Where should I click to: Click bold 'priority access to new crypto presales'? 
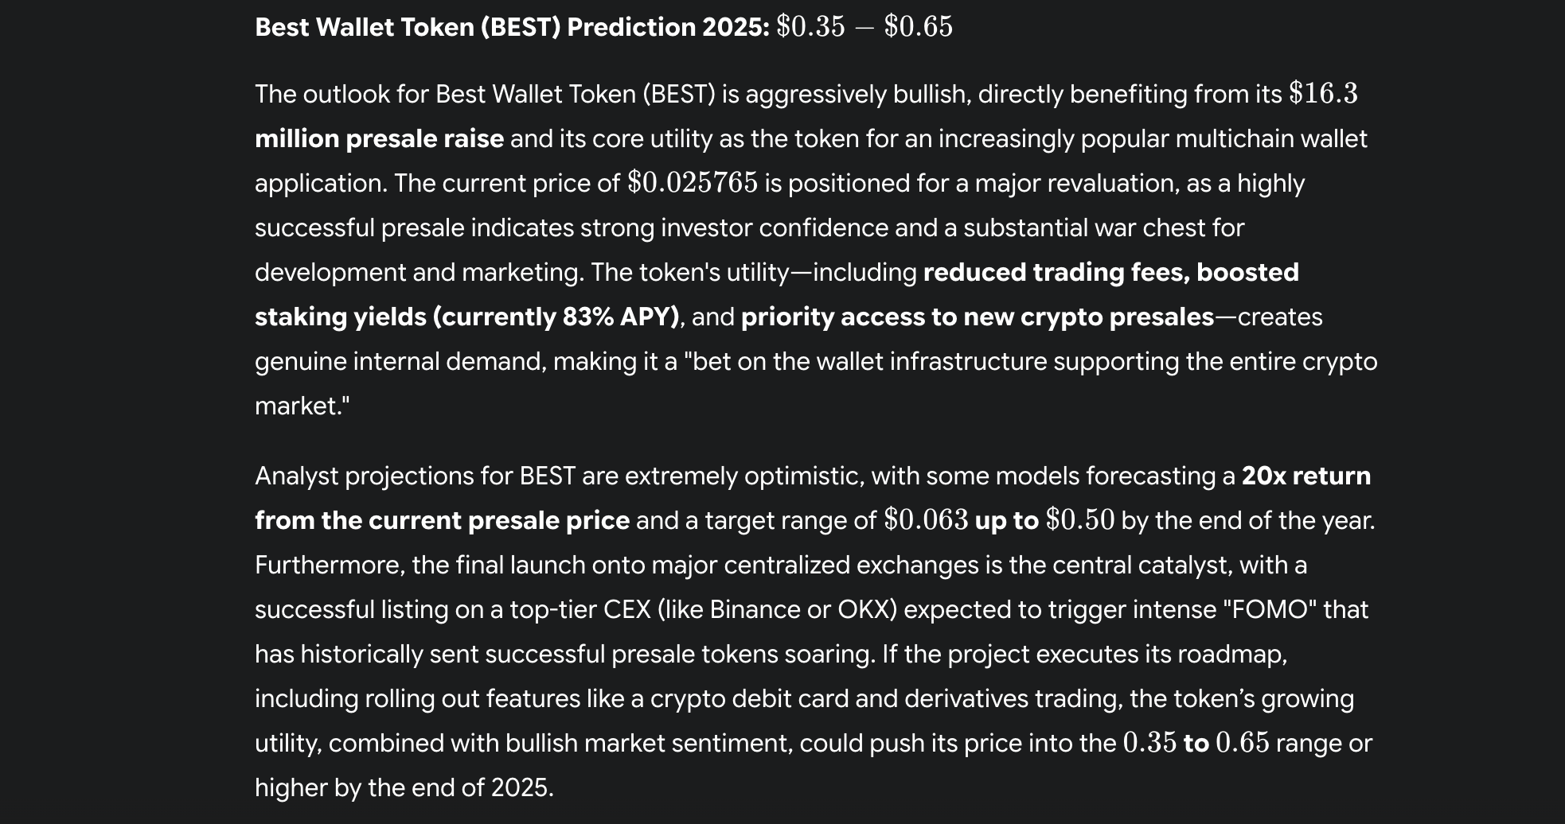[977, 317]
